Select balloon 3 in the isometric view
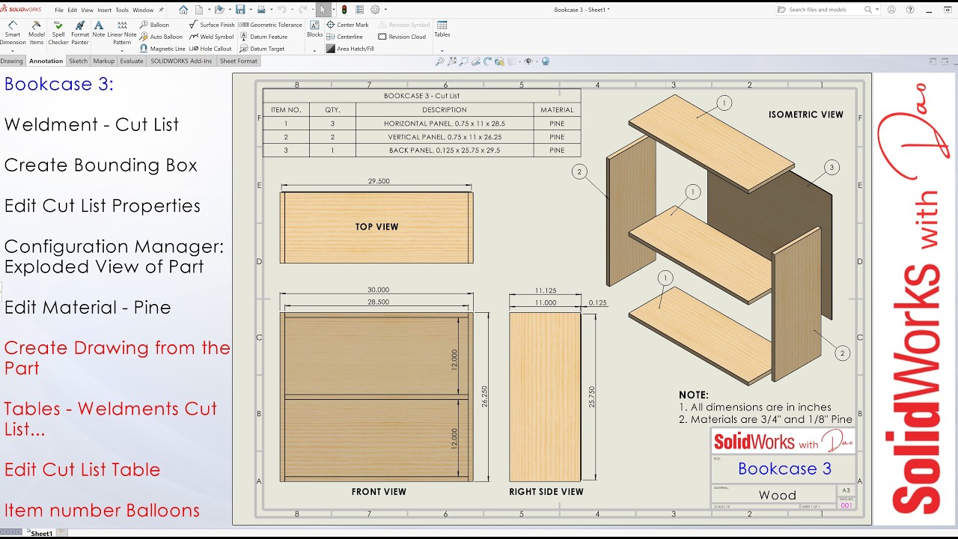This screenshot has height=539, width=958. coord(831,168)
